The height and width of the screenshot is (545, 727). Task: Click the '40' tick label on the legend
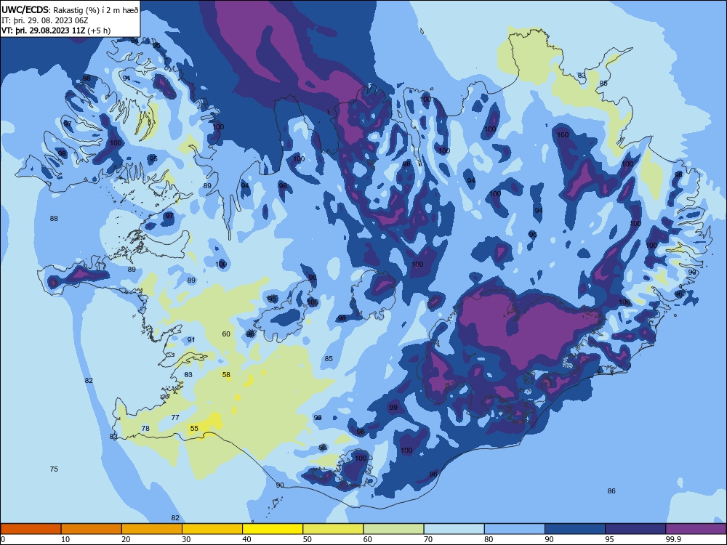click(247, 539)
